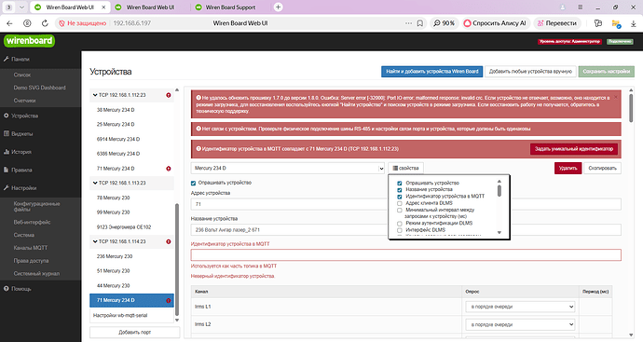The image size is (643, 342).
Task: Click the device list vertical scrollbar
Action: (x=177, y=259)
